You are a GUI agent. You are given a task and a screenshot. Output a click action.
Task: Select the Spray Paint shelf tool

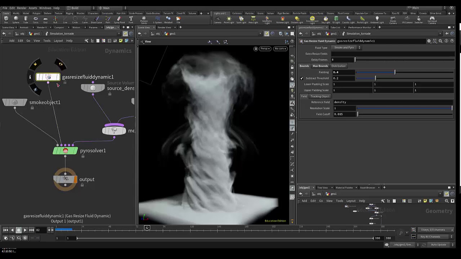(x=119, y=20)
